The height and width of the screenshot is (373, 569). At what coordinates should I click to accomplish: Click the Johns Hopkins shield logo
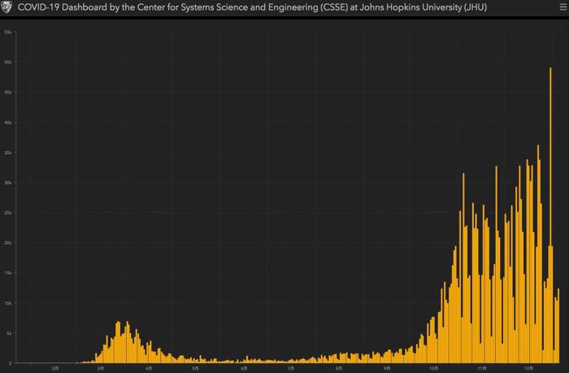[7, 7]
